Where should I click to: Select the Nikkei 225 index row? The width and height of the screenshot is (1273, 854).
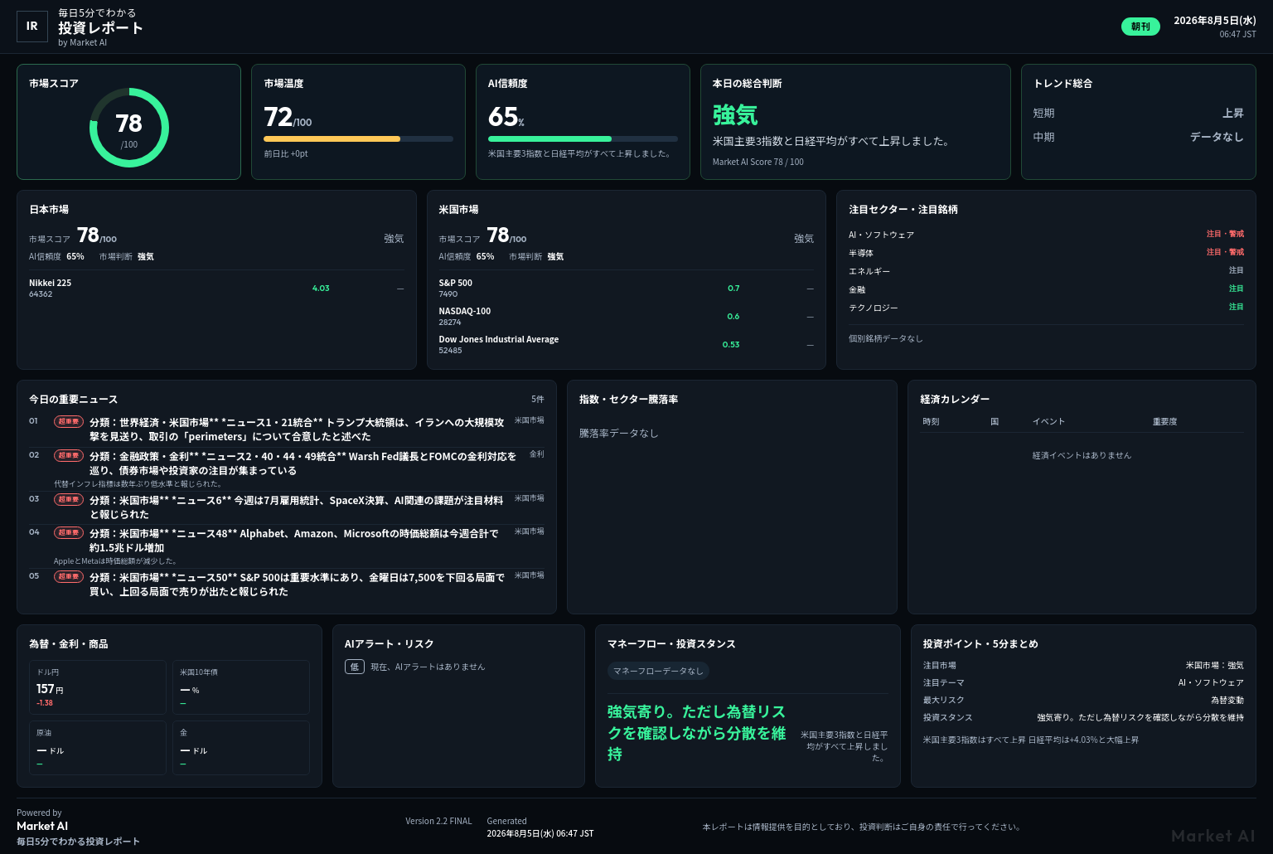coord(216,289)
